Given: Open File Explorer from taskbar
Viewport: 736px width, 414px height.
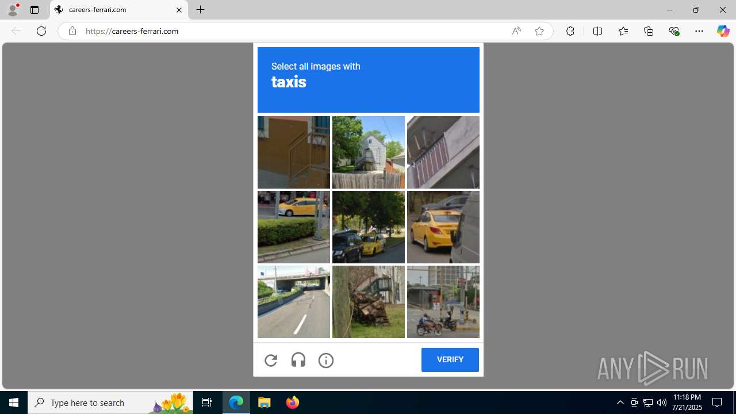Looking at the screenshot, I should (x=264, y=402).
